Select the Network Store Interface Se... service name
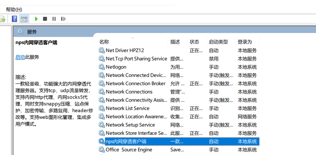This screenshot has width=316, height=155. point(137,133)
